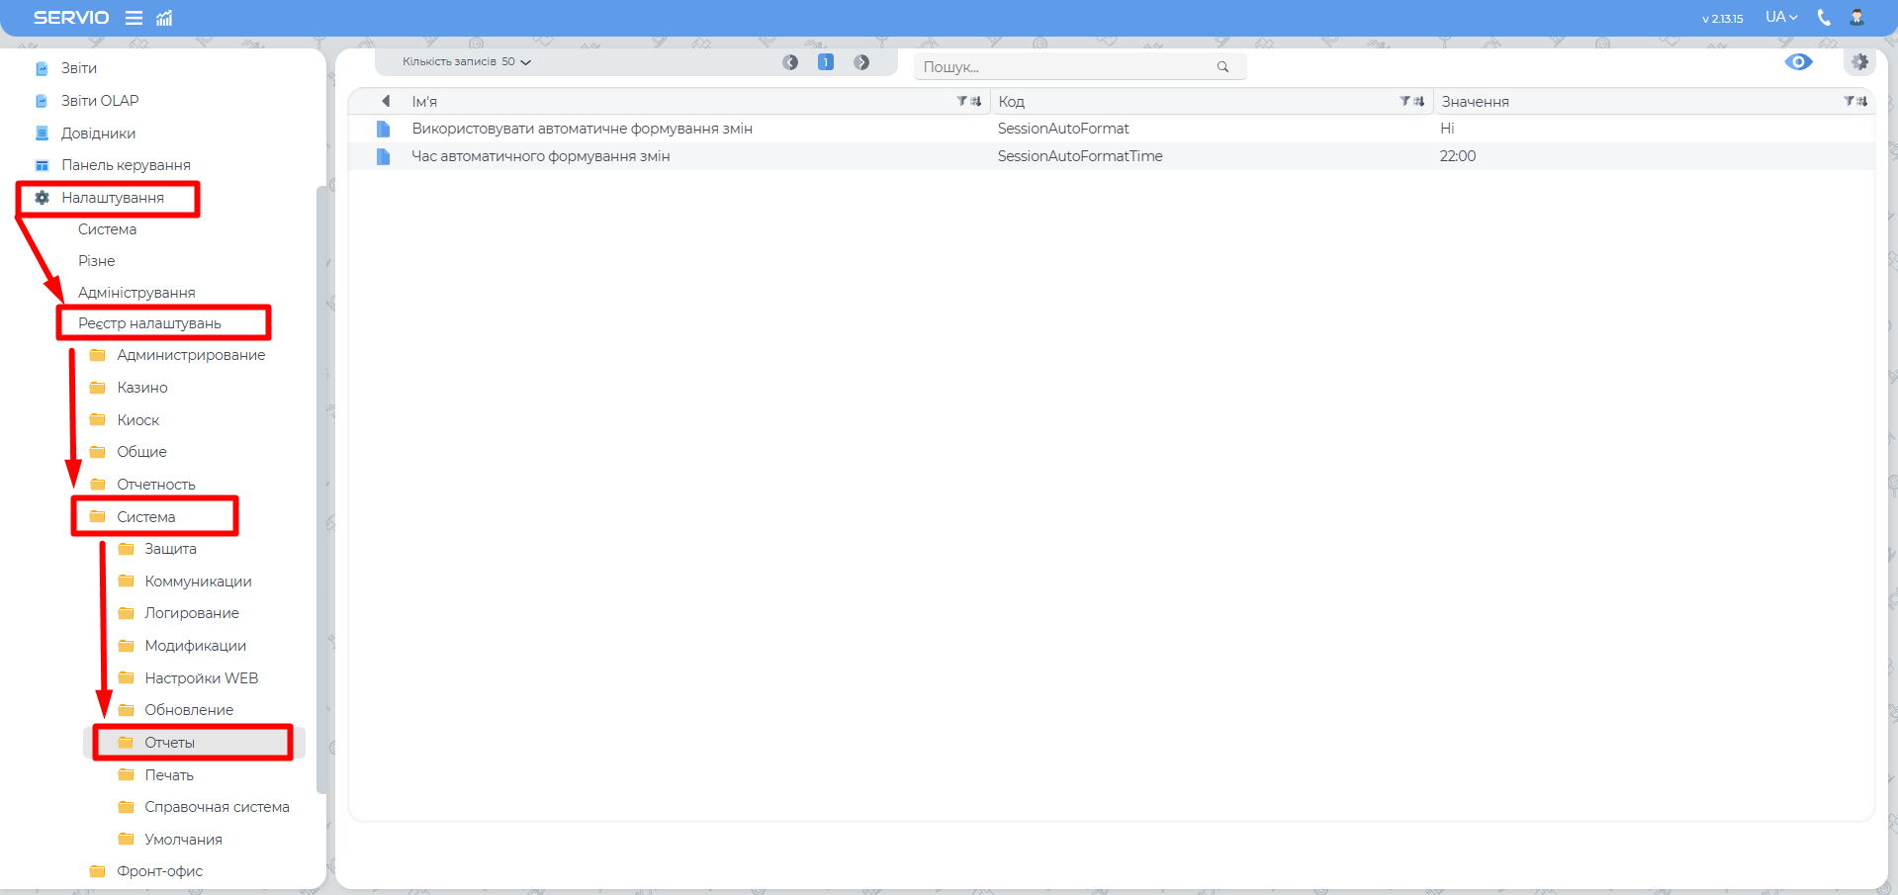Go to previous page arrow
The height and width of the screenshot is (895, 1898).
(x=790, y=62)
